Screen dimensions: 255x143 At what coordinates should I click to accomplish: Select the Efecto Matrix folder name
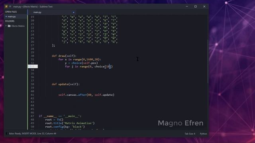[x=18, y=26]
